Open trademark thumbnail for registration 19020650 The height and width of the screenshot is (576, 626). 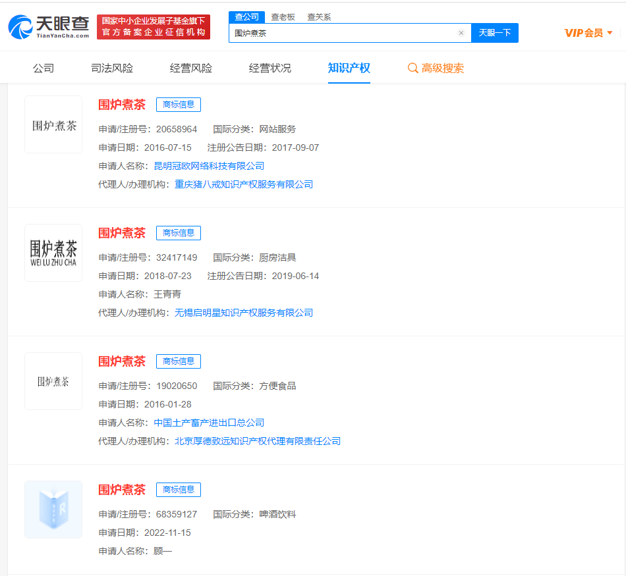pos(53,381)
